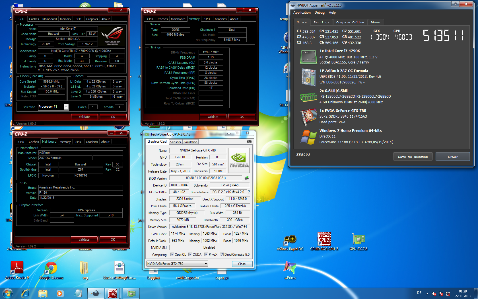
Task: Click ROG CPU-Z taskbar button
Action: [113, 293]
